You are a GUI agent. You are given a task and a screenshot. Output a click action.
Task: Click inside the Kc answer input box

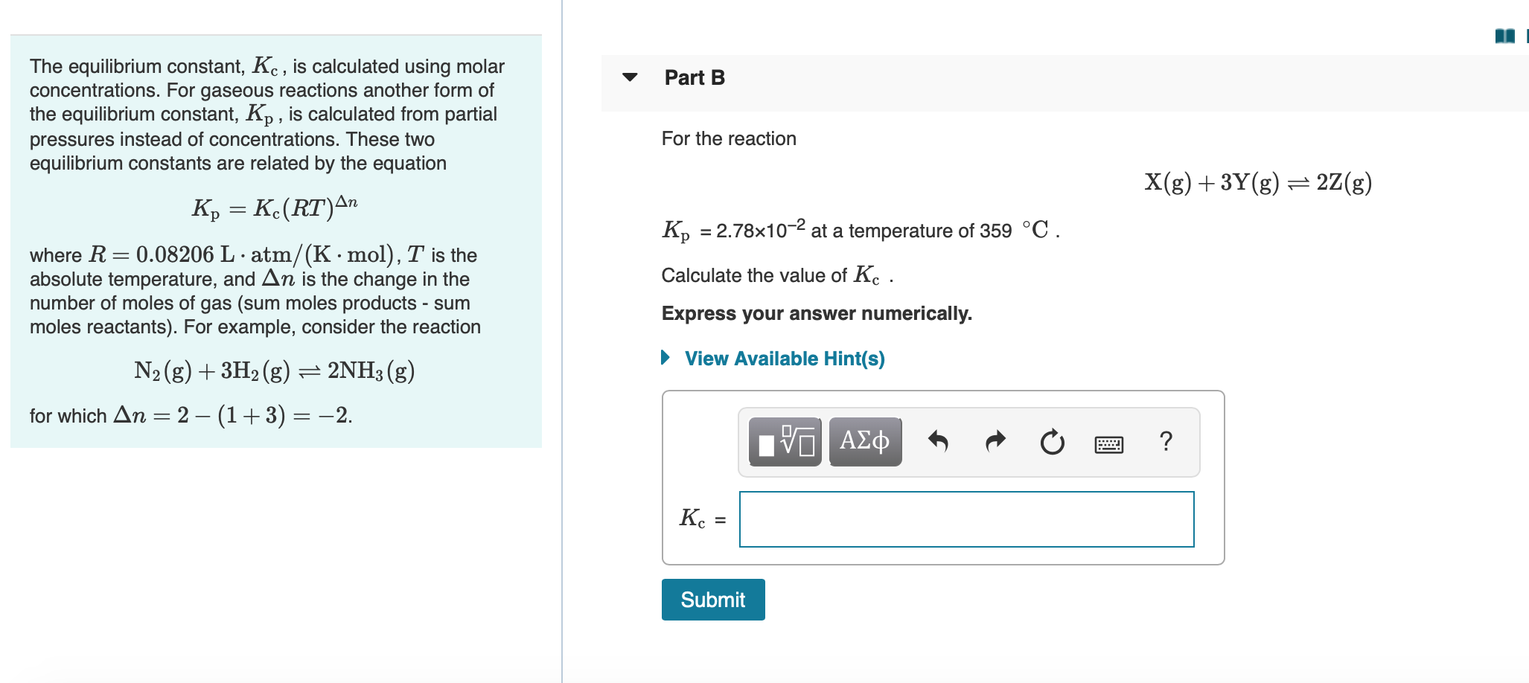[965, 519]
